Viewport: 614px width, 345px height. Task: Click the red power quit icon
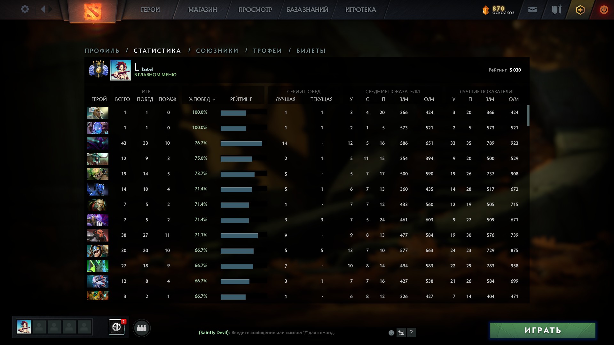[604, 10]
